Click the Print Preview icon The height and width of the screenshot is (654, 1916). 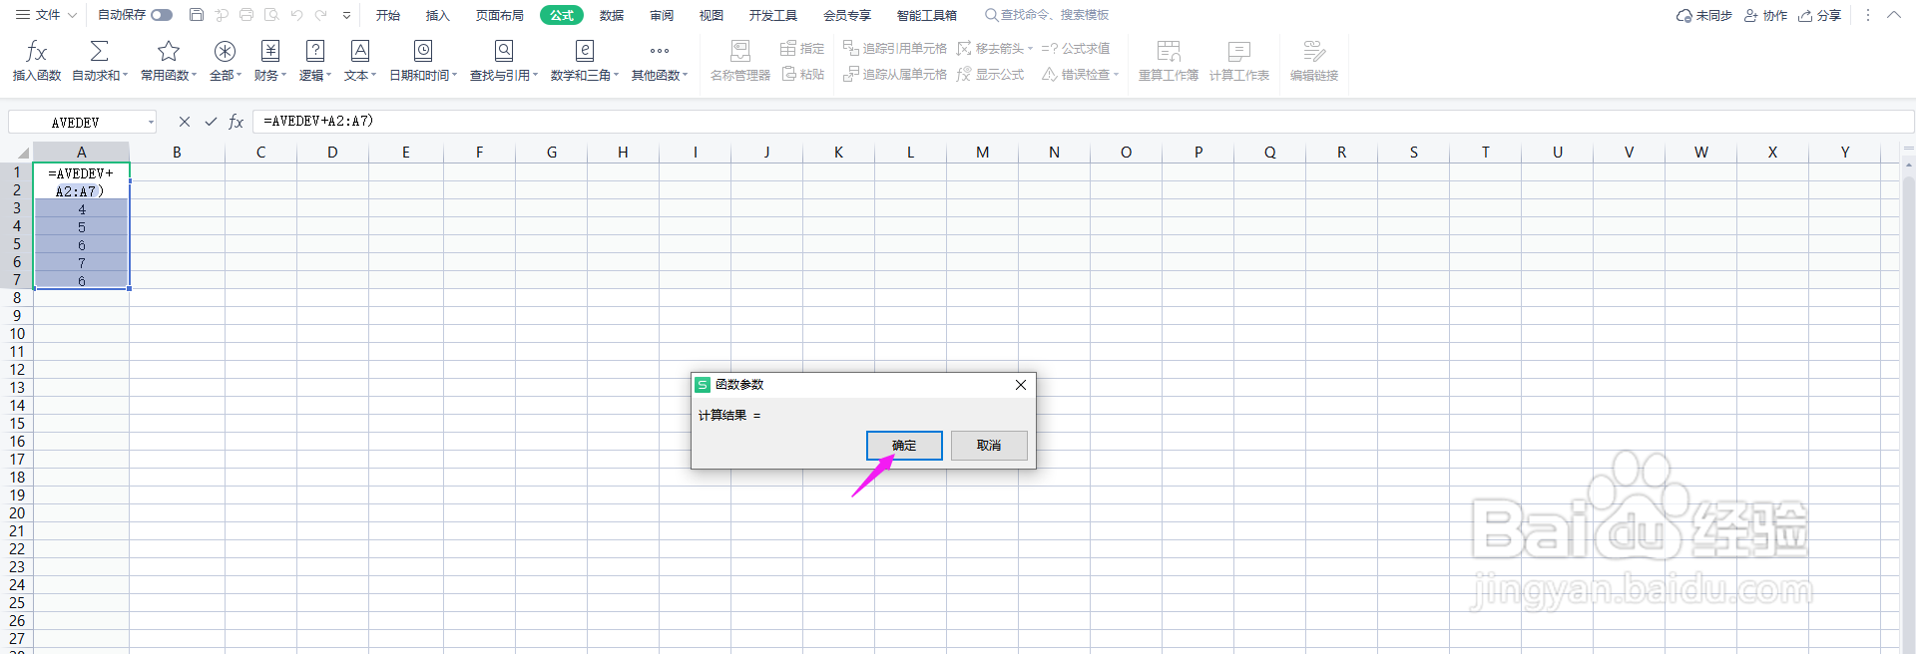pyautogui.click(x=271, y=15)
